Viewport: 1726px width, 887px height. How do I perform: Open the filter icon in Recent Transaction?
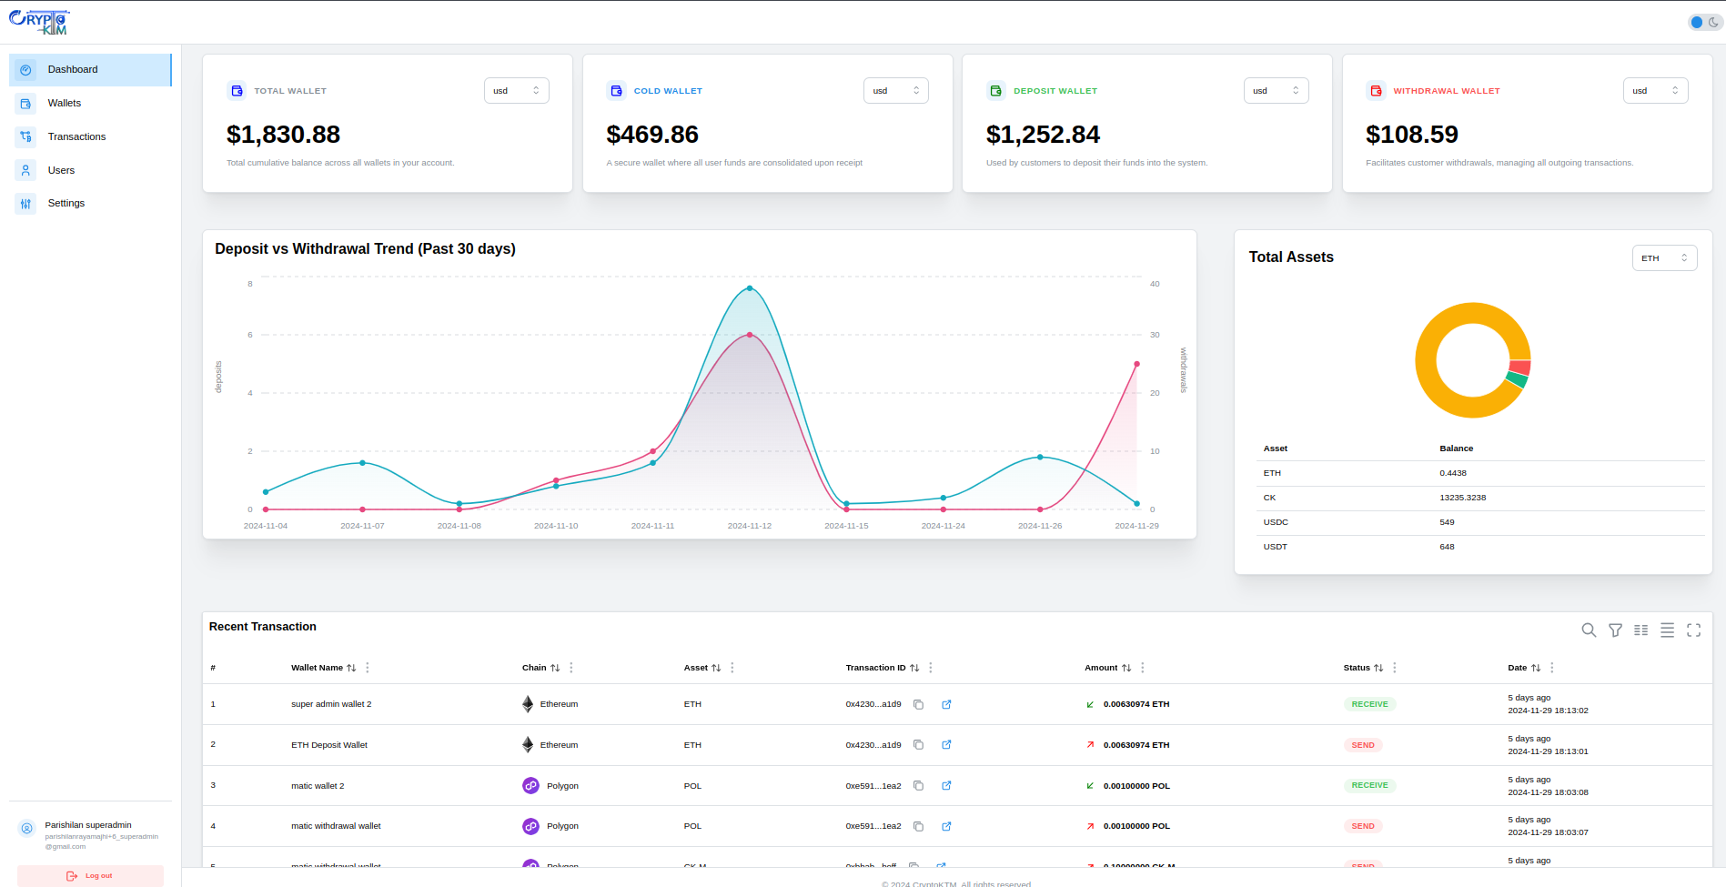click(1615, 630)
